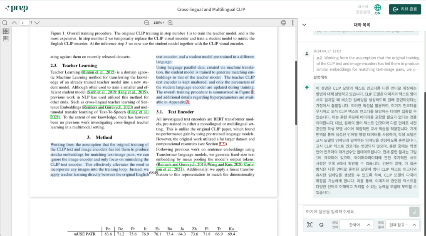Image resolution: width=426 pixels, height=236 pixels.
Task: Send question with enter arrow button
Action: click(x=414, y=212)
